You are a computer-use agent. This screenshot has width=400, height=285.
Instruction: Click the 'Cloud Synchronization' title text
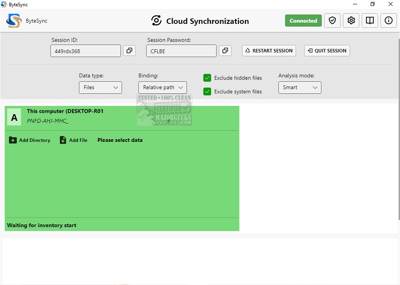click(x=207, y=21)
